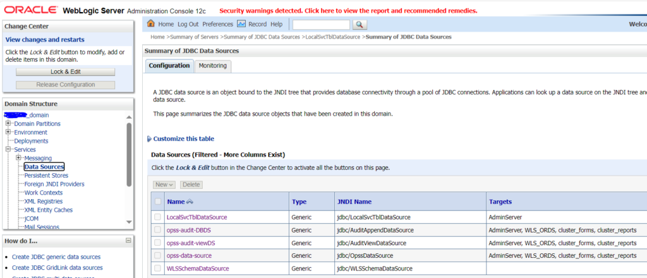Viewport: 647px width, 278px height.
Task: Select Foreign JNDI Providers tree item
Action: coord(54,184)
